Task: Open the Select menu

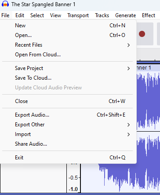Action: pos(37,15)
